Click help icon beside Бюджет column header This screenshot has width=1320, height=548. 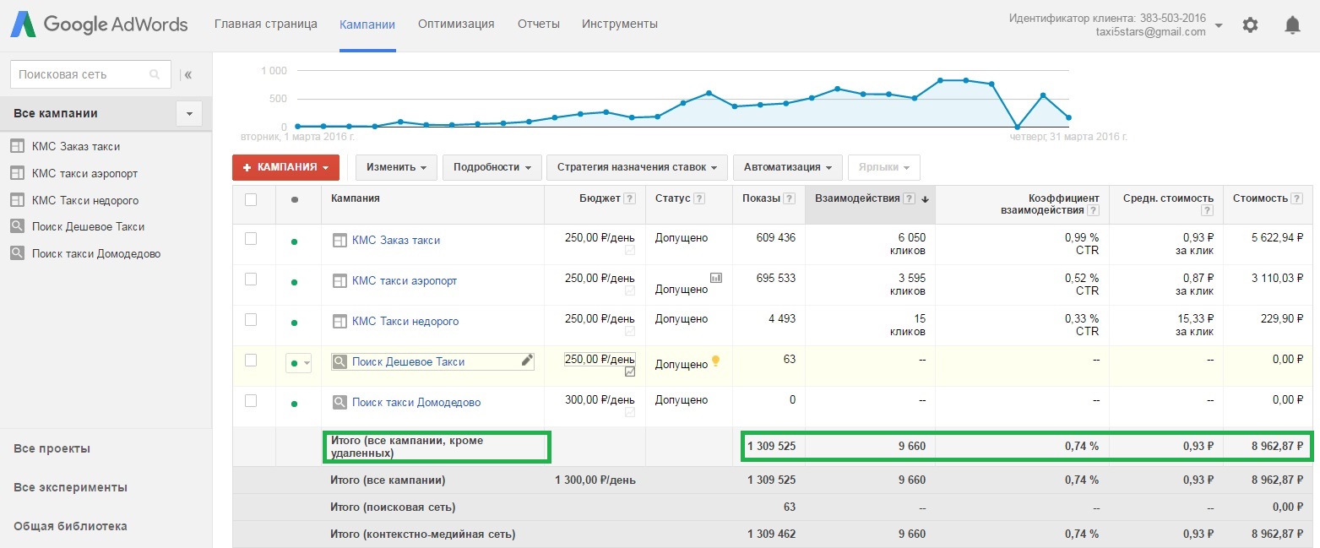point(628,198)
